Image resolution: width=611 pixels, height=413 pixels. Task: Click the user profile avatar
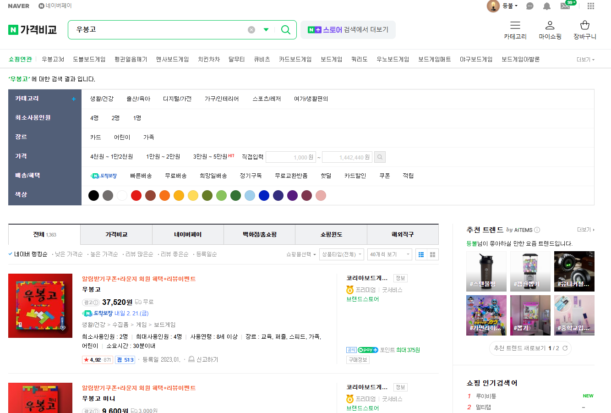coord(493,6)
